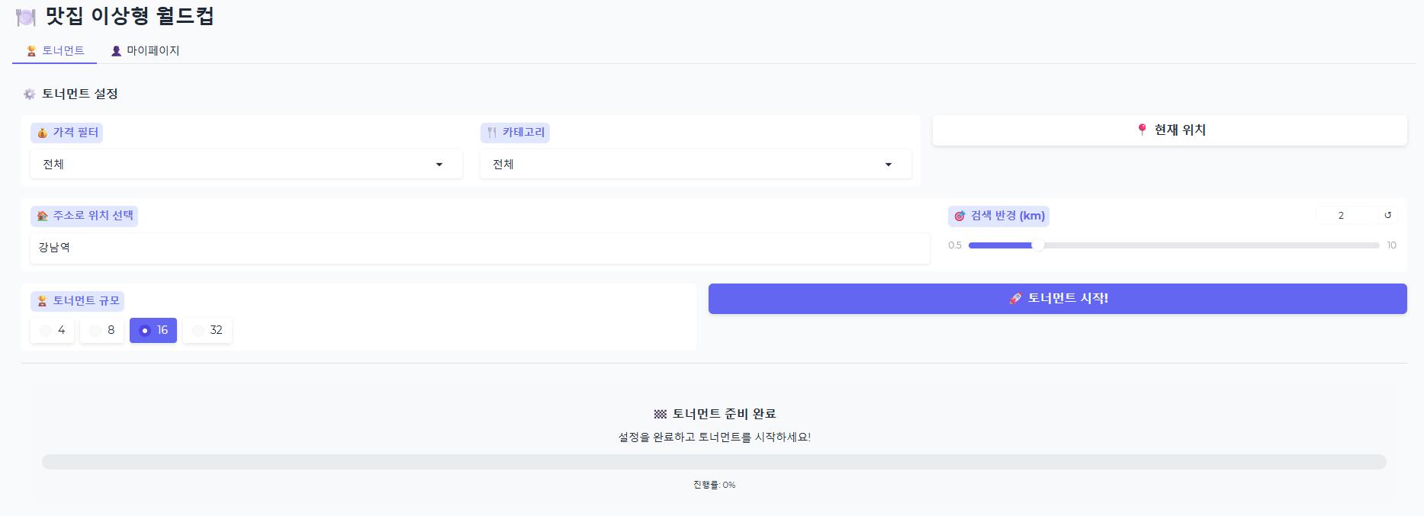Click the 토너먼트 준비 완료 heading
Viewport: 1424px width, 516px height.
click(715, 414)
